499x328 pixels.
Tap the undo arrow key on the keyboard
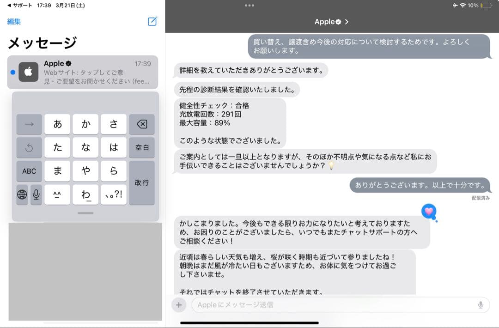tap(29, 147)
